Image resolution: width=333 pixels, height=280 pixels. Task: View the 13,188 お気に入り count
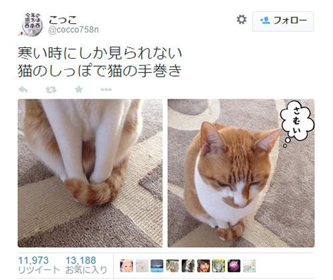click(87, 265)
